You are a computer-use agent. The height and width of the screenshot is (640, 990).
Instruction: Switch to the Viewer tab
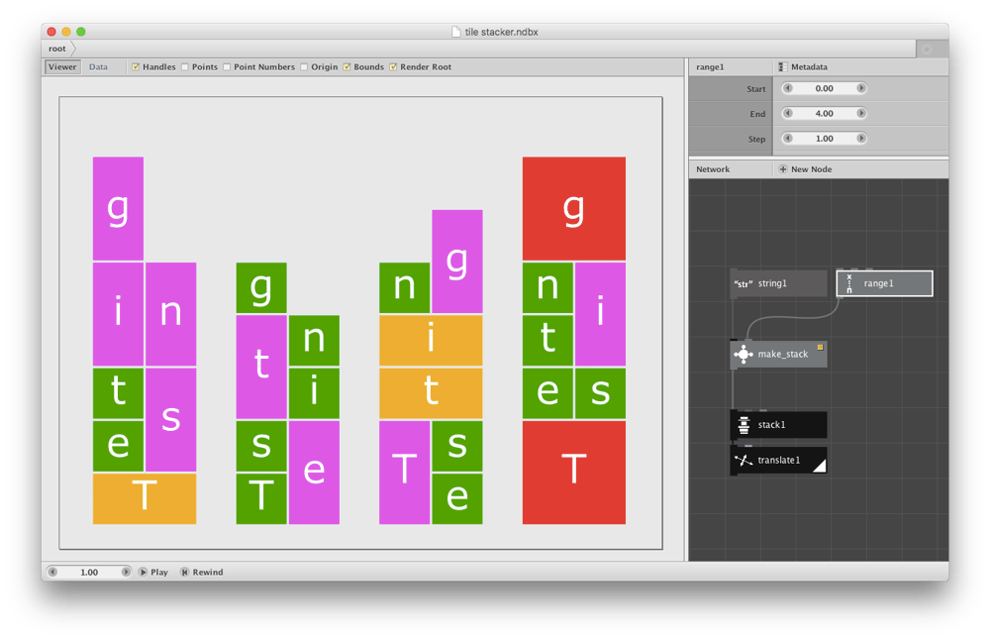tap(62, 67)
